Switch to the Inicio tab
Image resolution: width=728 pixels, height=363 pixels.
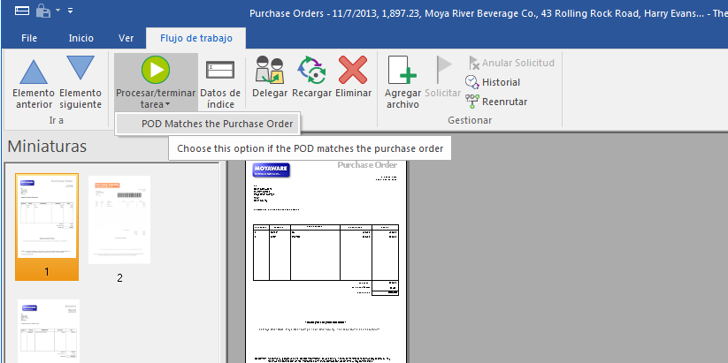tap(80, 38)
